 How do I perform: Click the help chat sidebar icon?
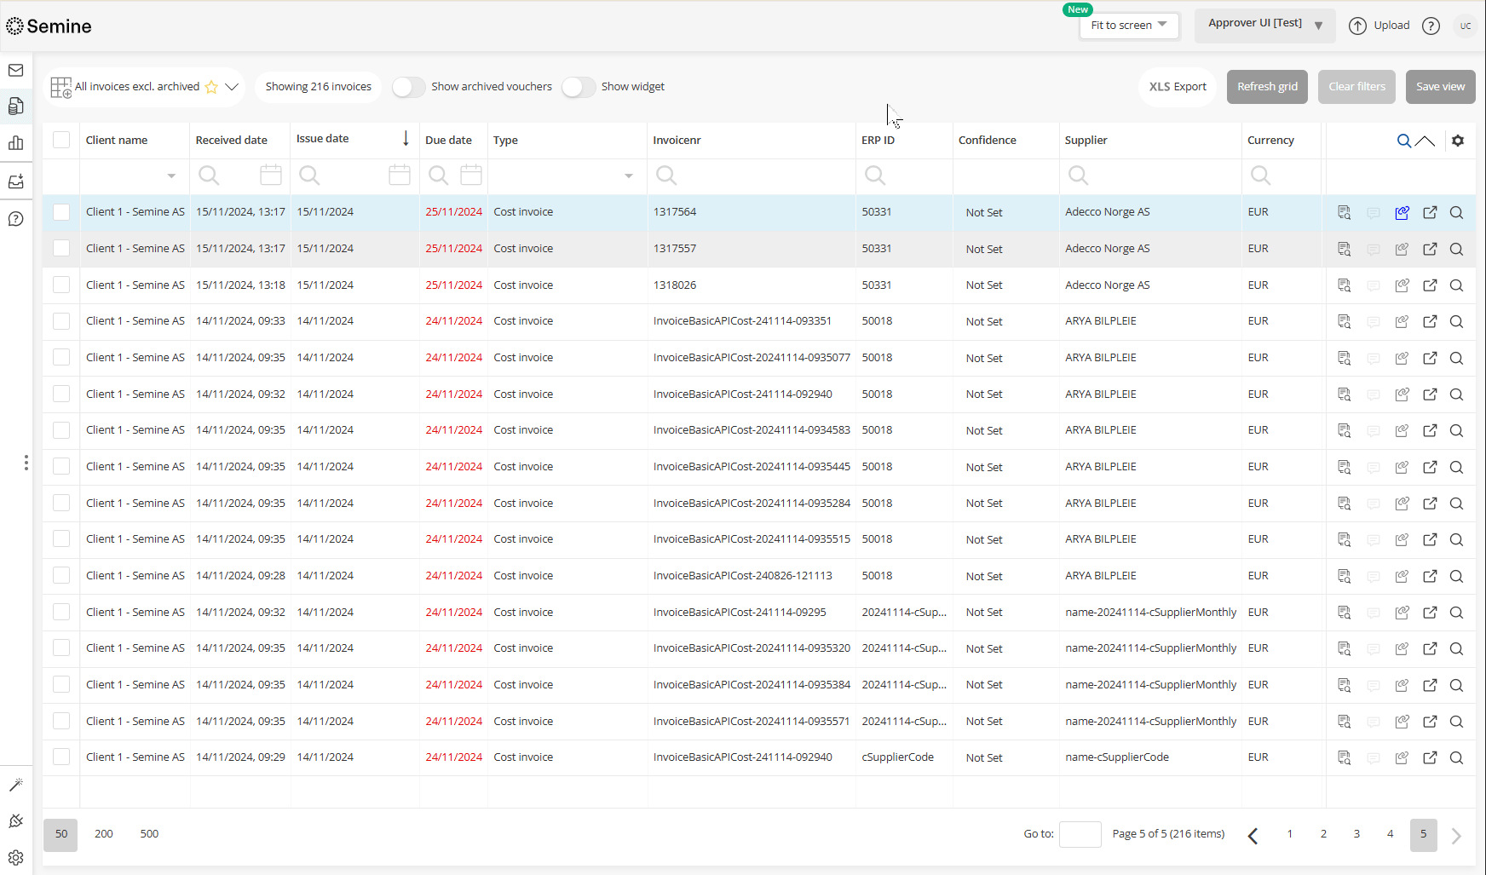click(x=15, y=219)
